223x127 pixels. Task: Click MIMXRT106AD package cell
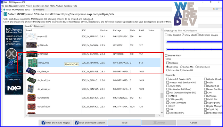point(121,71)
